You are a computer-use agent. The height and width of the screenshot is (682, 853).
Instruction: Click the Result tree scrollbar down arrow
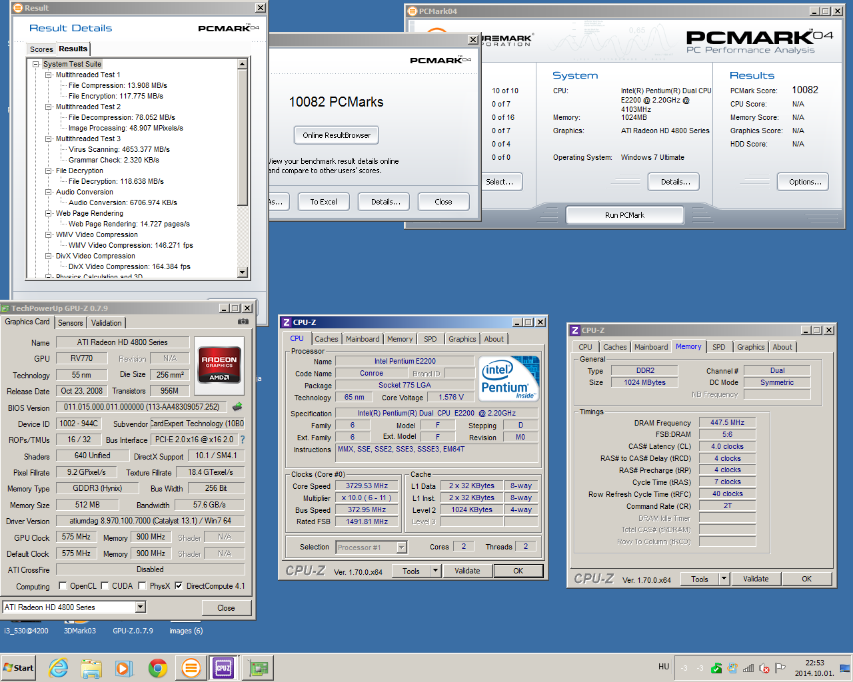(x=243, y=272)
